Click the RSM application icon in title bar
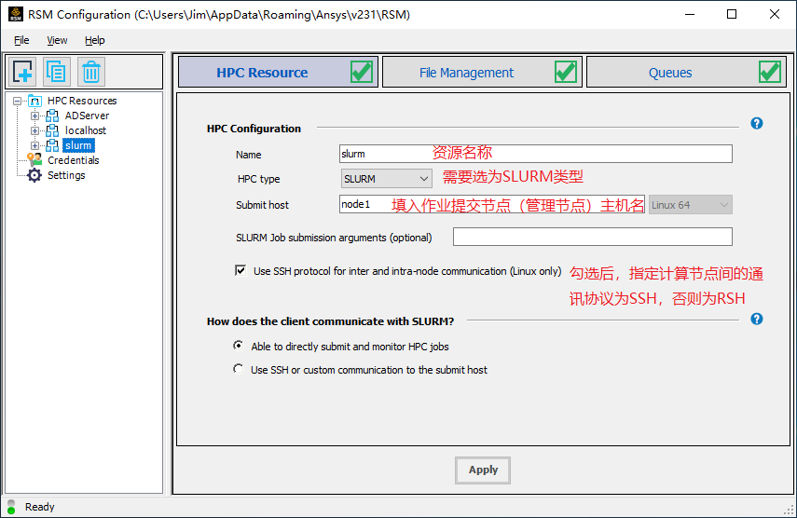 click(16, 14)
